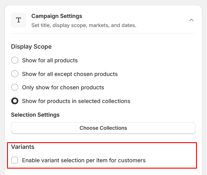The image size is (207, 175).
Task: Click the word 'markets' in the subtitle
Action: tap(99, 25)
